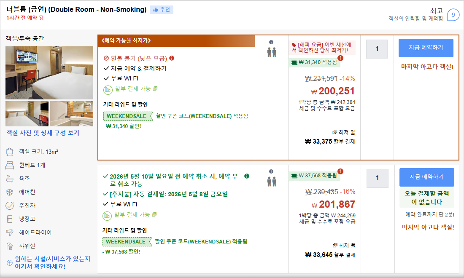Screen dimensions: 464x278
Task: Click the red info icon beside 환불 불가
Action: point(172,58)
